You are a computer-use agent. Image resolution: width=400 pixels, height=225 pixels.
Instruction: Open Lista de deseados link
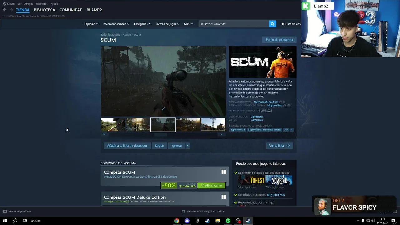pos(291,24)
